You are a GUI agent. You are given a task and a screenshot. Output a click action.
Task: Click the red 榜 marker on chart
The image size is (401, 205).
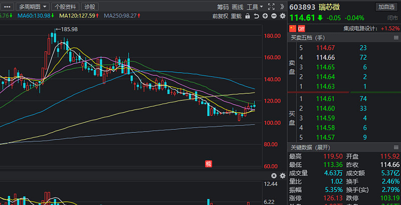[x=209, y=164]
